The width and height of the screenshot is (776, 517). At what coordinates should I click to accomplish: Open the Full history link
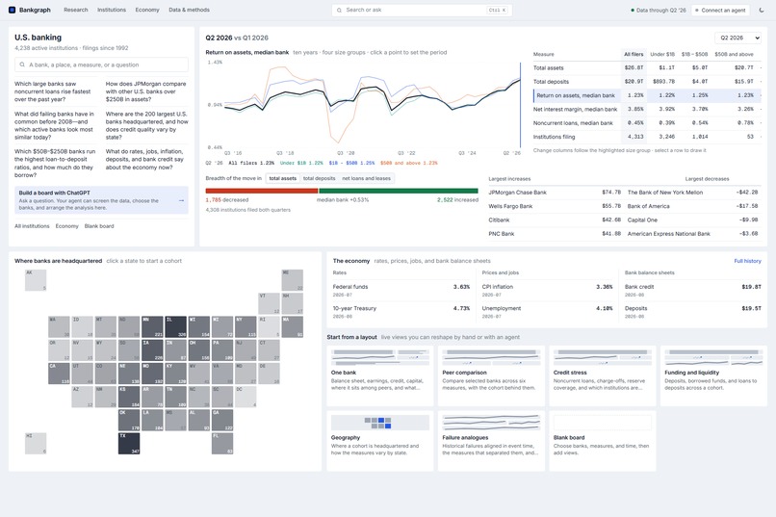(747, 261)
